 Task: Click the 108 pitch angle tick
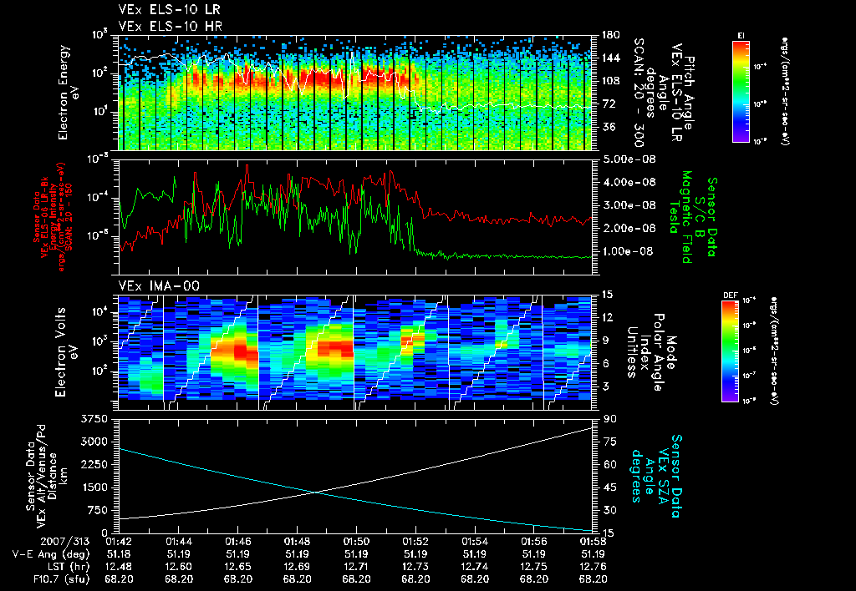[610, 81]
